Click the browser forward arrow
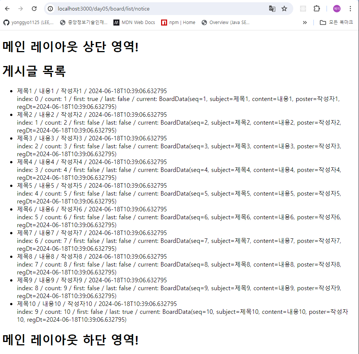This screenshot has width=359, height=354. [21, 9]
